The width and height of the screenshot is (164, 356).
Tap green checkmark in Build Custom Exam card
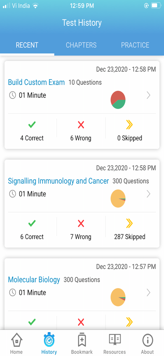coord(32,125)
